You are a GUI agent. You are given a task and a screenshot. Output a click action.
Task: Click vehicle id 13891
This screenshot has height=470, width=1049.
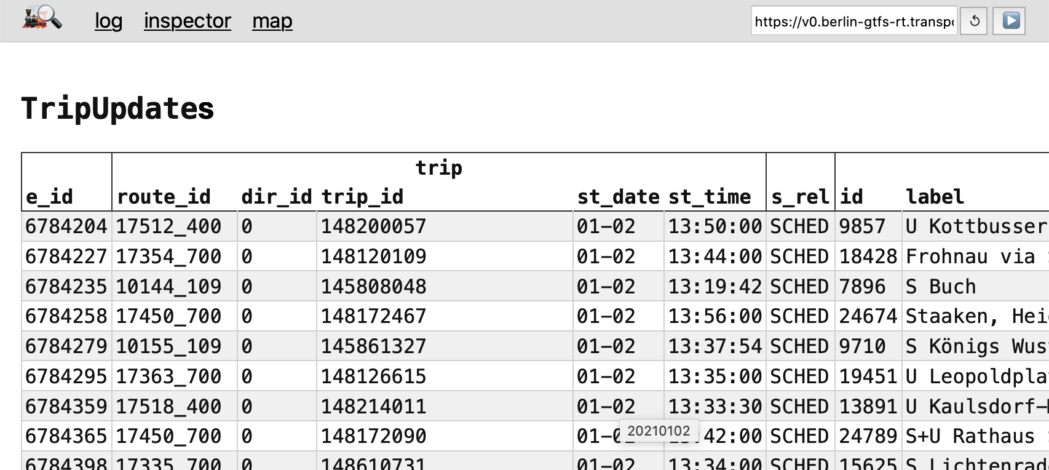click(868, 407)
